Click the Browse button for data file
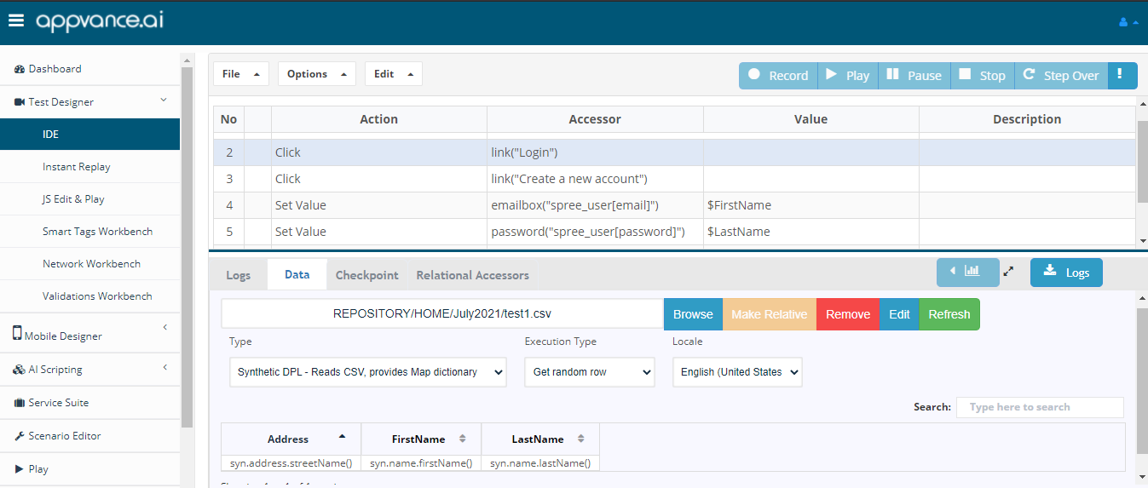Screen dimensions: 1148x488 tap(693, 314)
